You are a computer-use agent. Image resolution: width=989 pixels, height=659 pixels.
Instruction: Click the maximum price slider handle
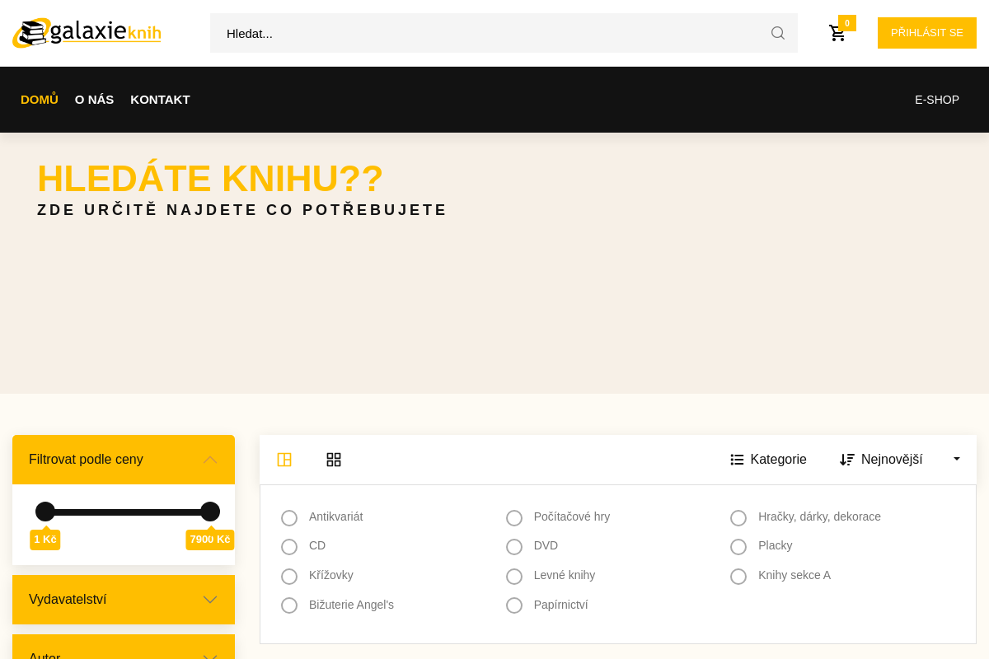pyautogui.click(x=210, y=512)
